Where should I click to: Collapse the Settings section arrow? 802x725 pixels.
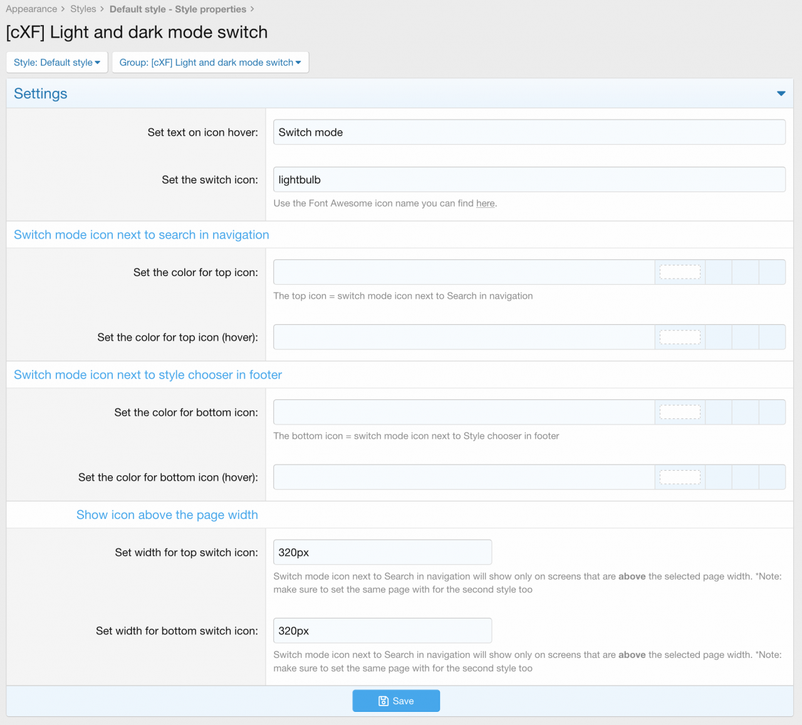[x=781, y=93]
